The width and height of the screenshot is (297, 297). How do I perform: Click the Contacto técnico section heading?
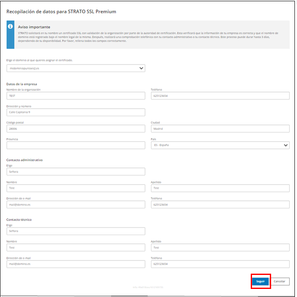tap(19, 220)
